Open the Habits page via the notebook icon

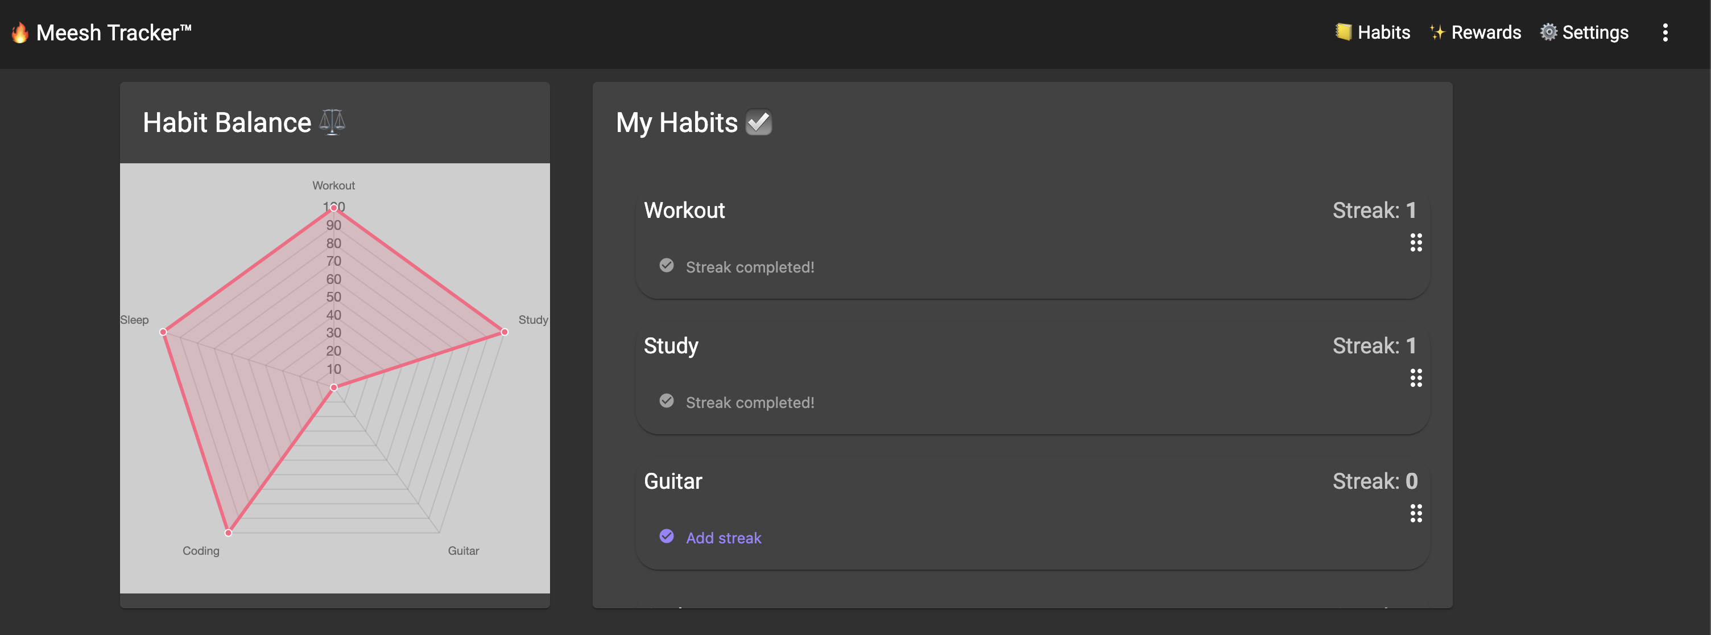(1343, 32)
